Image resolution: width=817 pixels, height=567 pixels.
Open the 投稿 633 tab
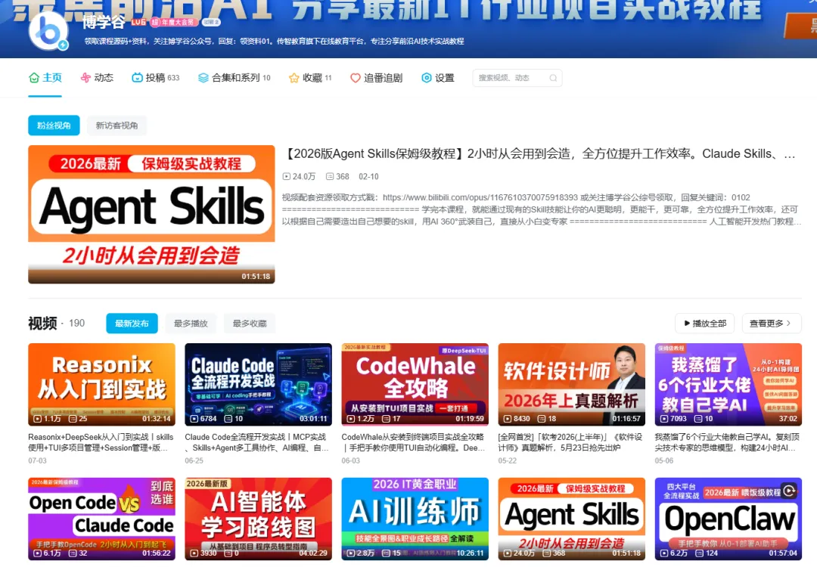coord(155,78)
